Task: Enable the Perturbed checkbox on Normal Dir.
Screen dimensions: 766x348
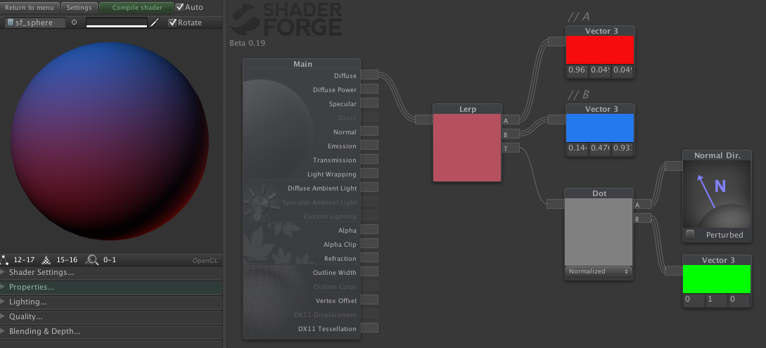Action: tap(690, 234)
